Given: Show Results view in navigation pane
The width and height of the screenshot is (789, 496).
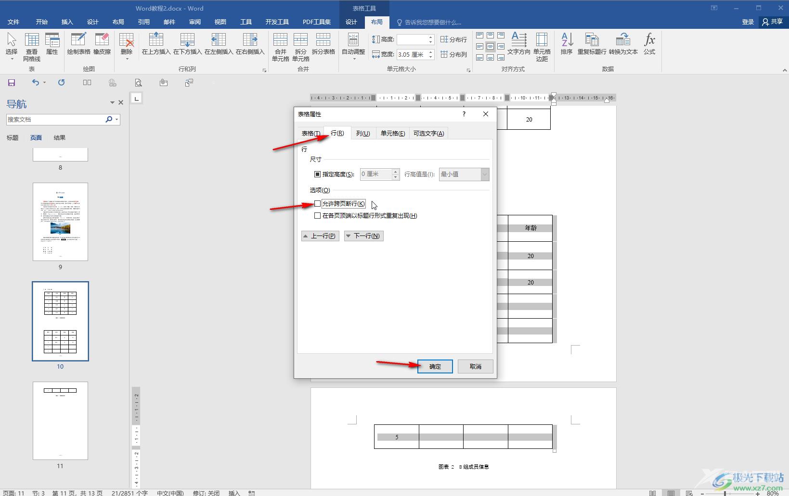Looking at the screenshot, I should point(60,138).
